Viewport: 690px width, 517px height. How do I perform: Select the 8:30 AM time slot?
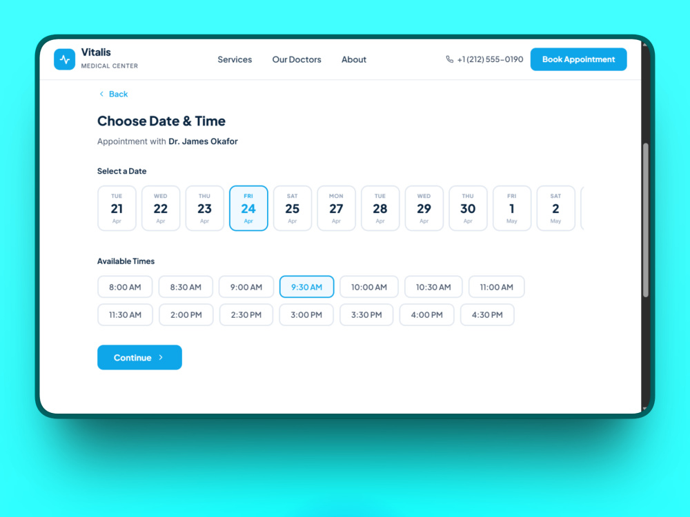click(x=186, y=287)
